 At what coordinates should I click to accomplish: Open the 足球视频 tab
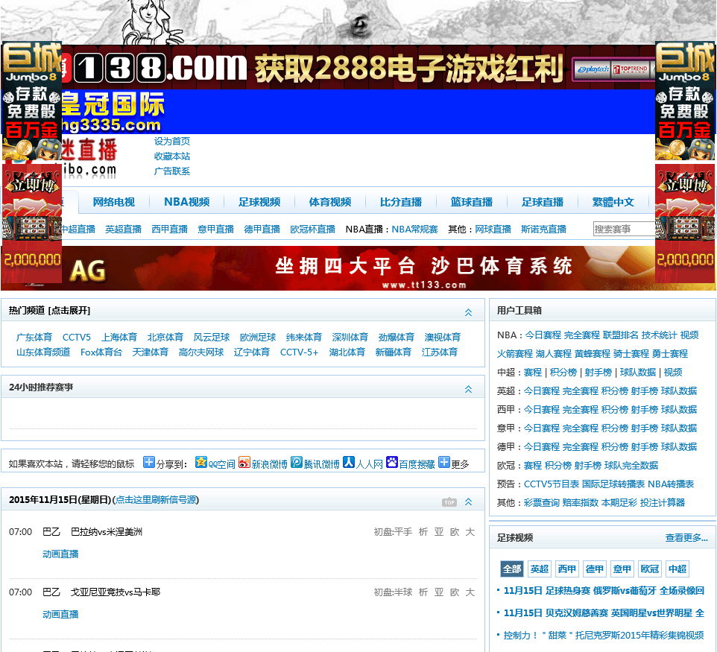pos(259,202)
